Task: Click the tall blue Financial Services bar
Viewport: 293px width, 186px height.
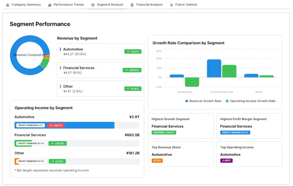Action: pos(214,68)
